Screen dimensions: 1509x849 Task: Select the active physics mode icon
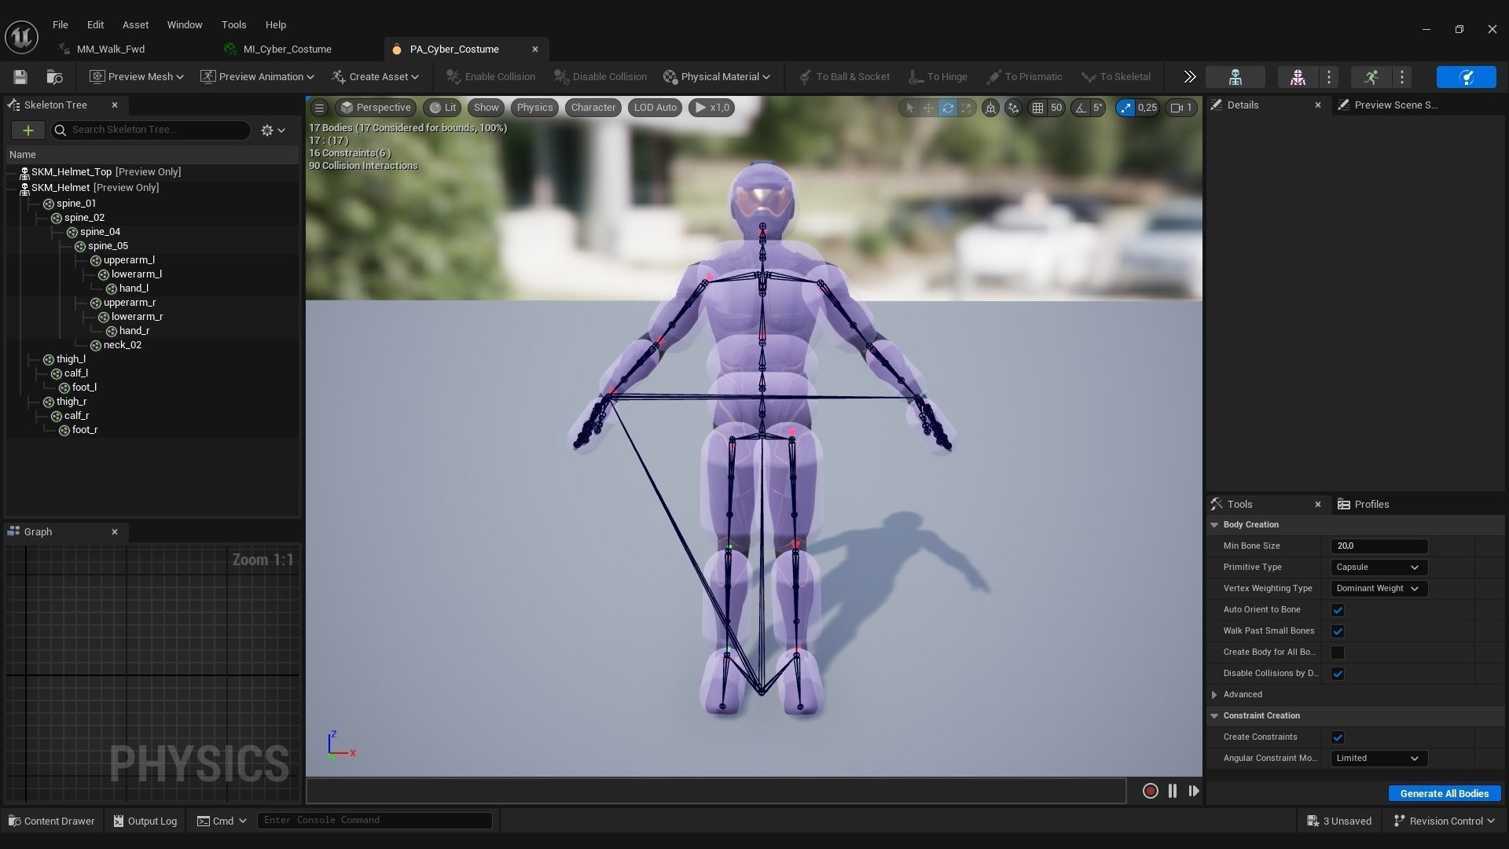tap(1466, 77)
